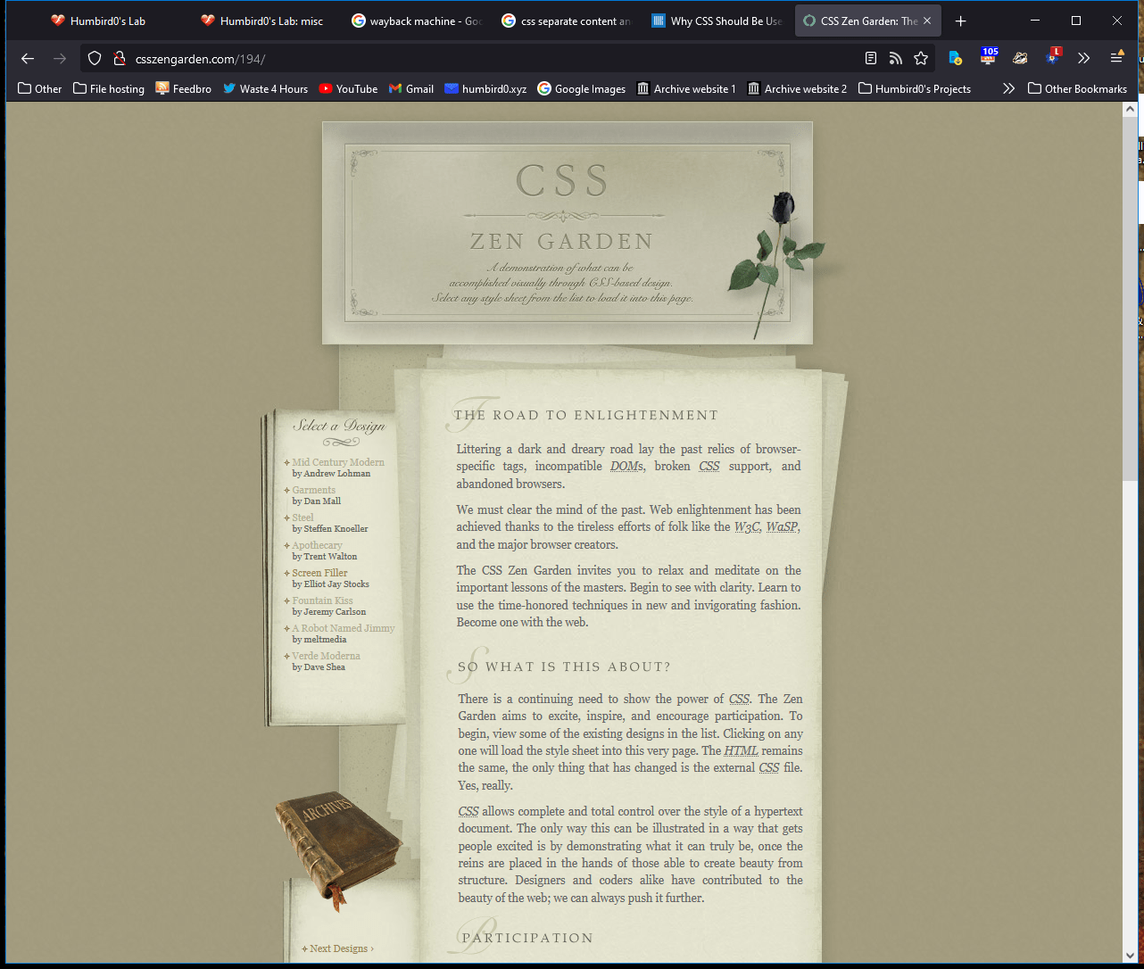This screenshot has height=969, width=1144.
Task: Open the extension with the 105 badge
Action: (x=988, y=58)
